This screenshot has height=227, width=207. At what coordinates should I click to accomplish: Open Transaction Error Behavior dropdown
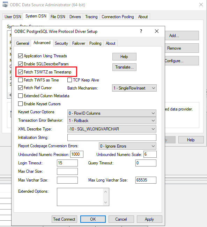[x=112, y=121]
